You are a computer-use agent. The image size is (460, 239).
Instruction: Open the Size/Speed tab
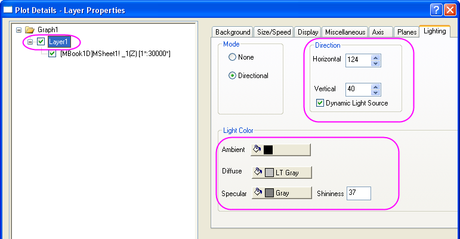(x=274, y=32)
